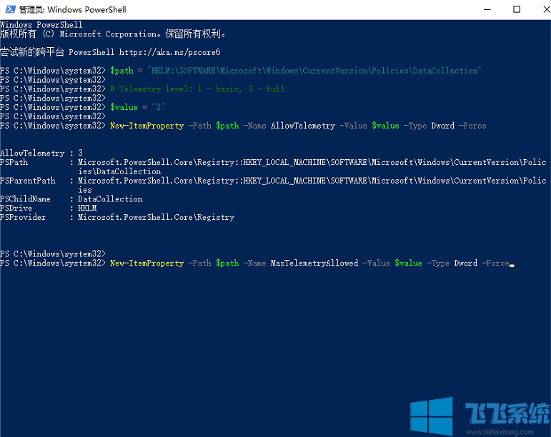Click the '管理员: Windows PowerShell' title text
This screenshot has width=551, height=437.
tap(73, 10)
